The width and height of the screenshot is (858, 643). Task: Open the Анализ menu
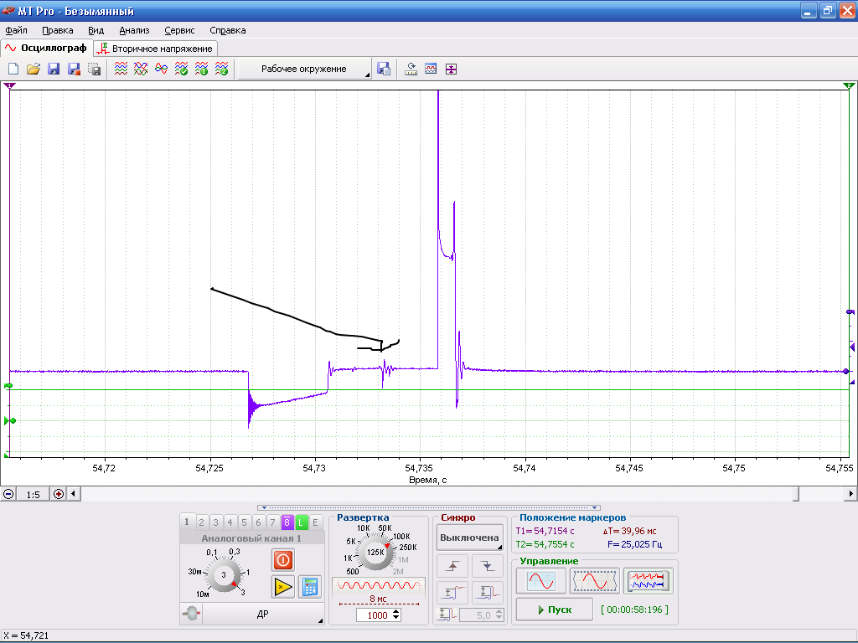(x=134, y=31)
